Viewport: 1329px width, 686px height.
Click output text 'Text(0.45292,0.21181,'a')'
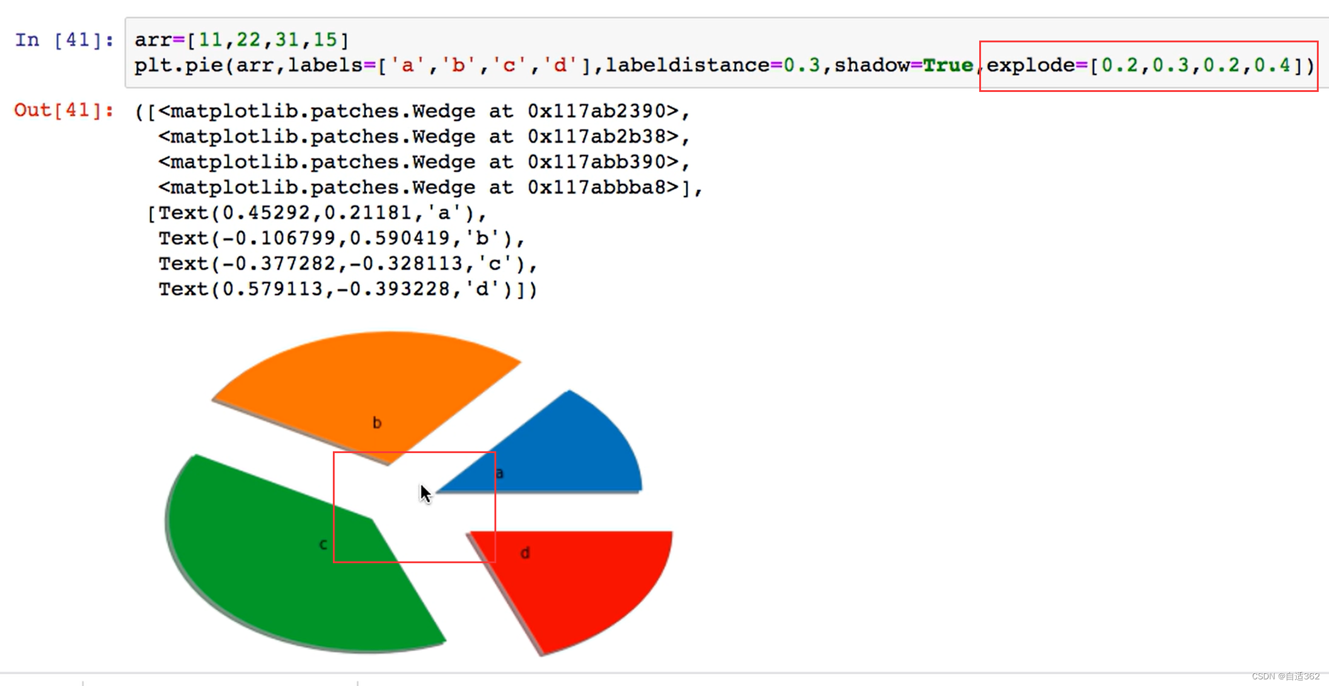322,213
